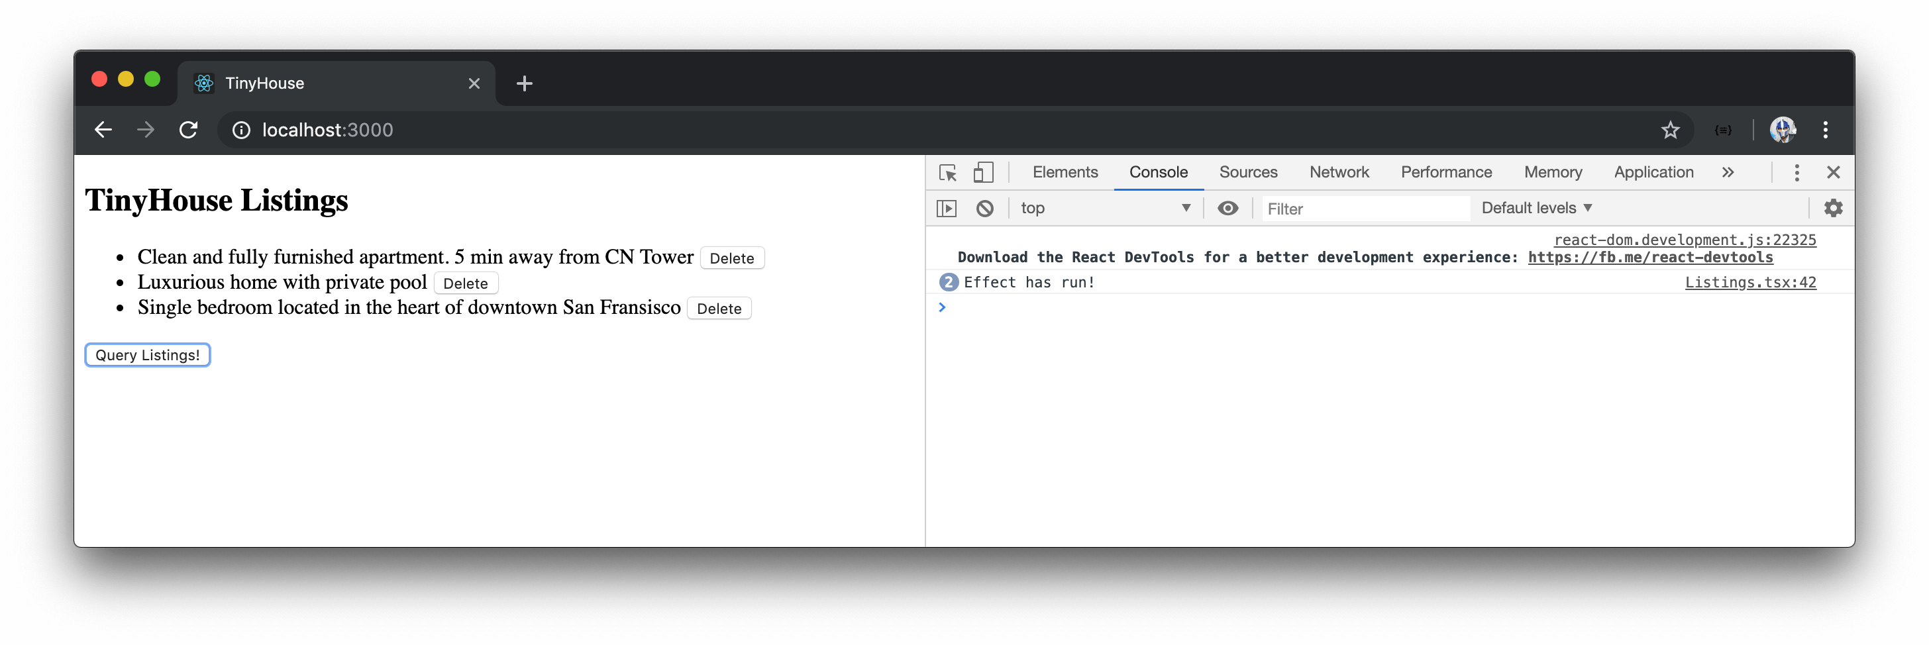Image resolution: width=1929 pixels, height=645 pixels.
Task: Click the 'TinyHouse Listings' heading
Action: coord(217,201)
